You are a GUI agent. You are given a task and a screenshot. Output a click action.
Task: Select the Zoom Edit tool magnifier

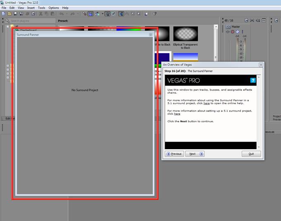pyautogui.click(x=138, y=14)
